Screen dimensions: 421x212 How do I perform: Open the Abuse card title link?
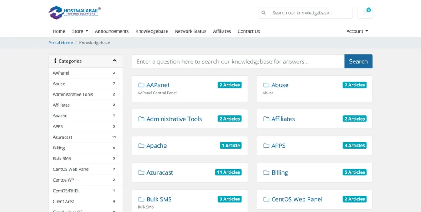[x=280, y=85]
